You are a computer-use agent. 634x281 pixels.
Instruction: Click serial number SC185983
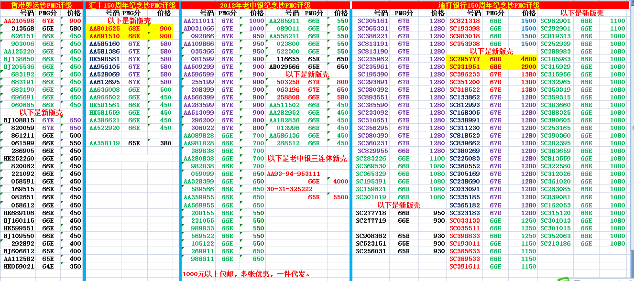point(555,59)
